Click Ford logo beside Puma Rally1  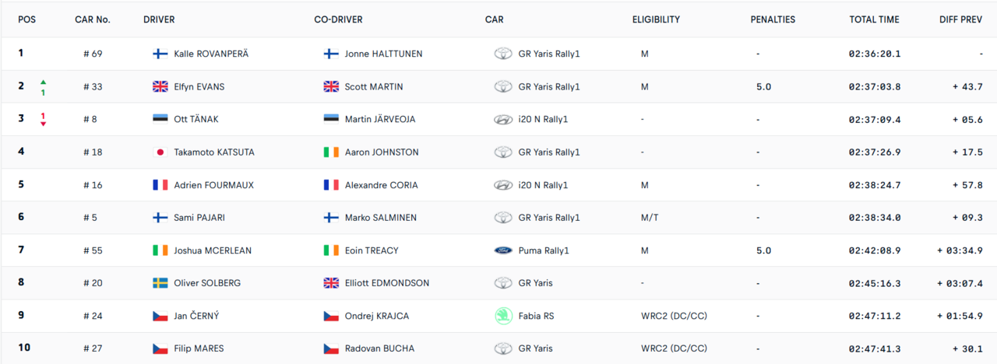503,250
